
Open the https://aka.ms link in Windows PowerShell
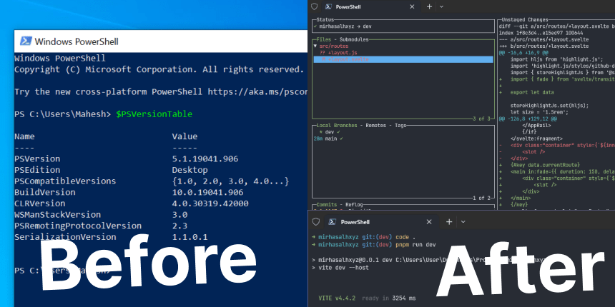[x=257, y=92]
